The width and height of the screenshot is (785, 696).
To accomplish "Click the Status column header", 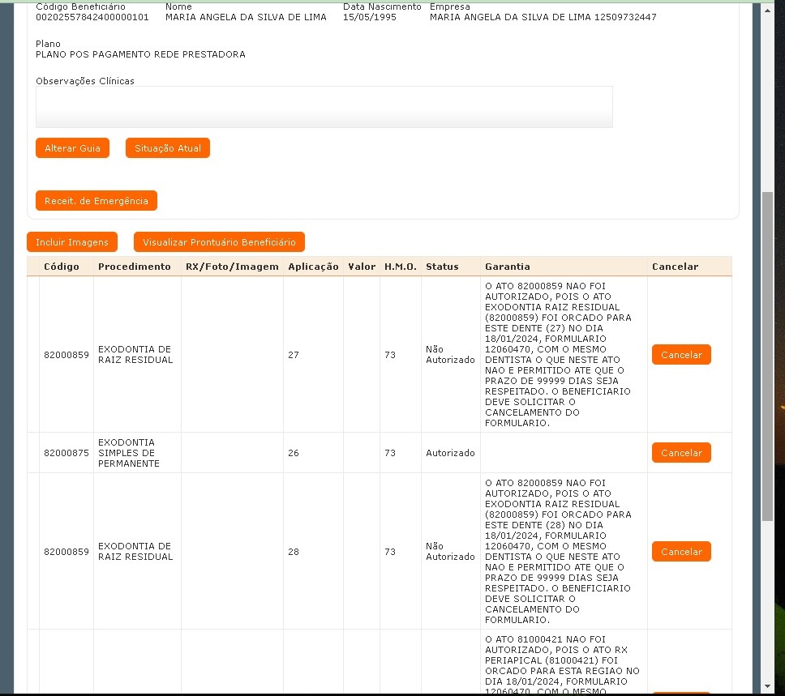I will click(x=442, y=267).
